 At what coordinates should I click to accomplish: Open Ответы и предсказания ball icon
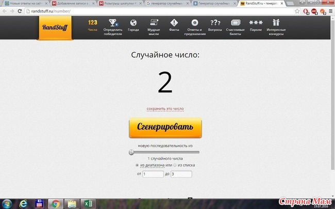pos(195,23)
